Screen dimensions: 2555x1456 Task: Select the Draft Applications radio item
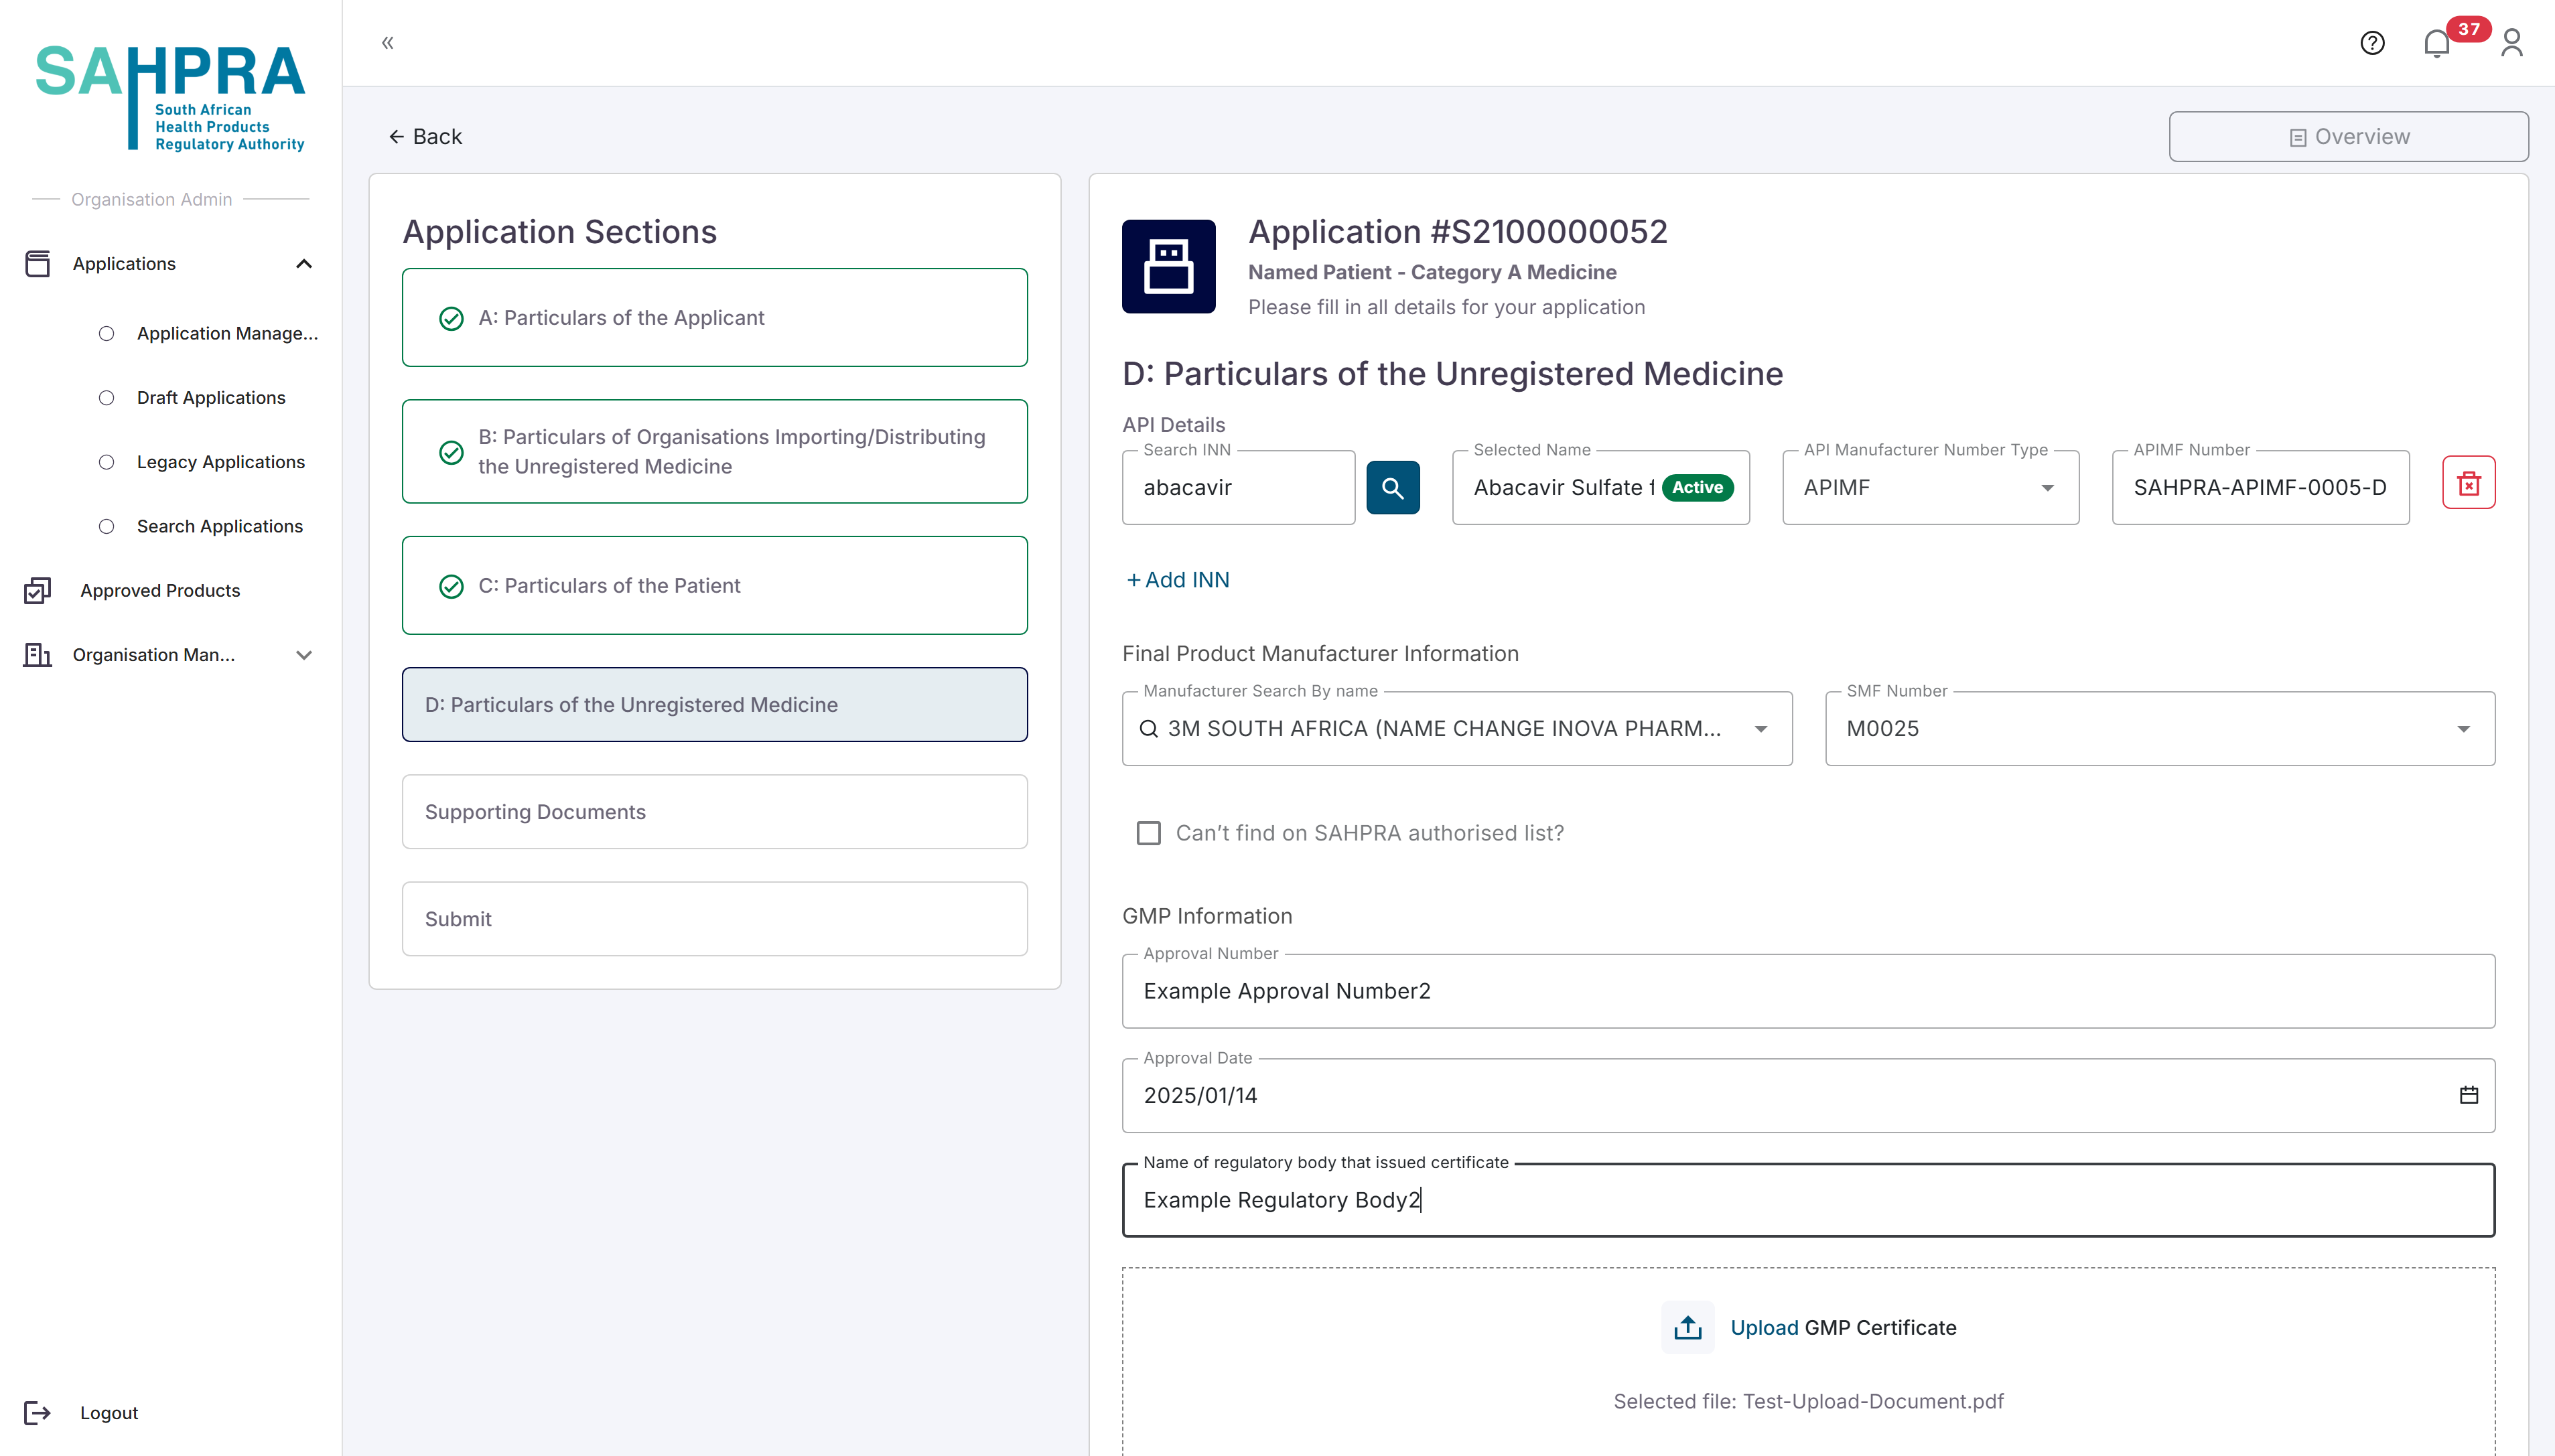pyautogui.click(x=106, y=398)
